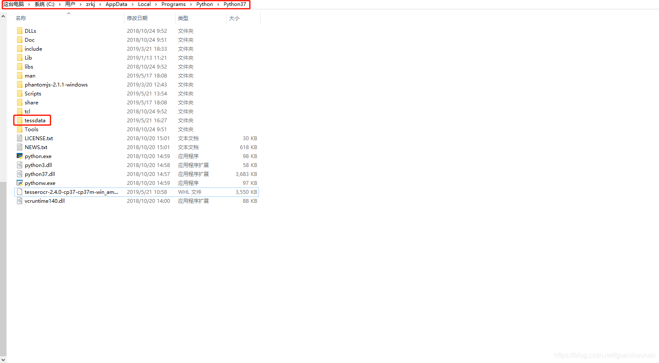Select the man folder icon
The width and height of the screenshot is (659, 363).
point(20,75)
